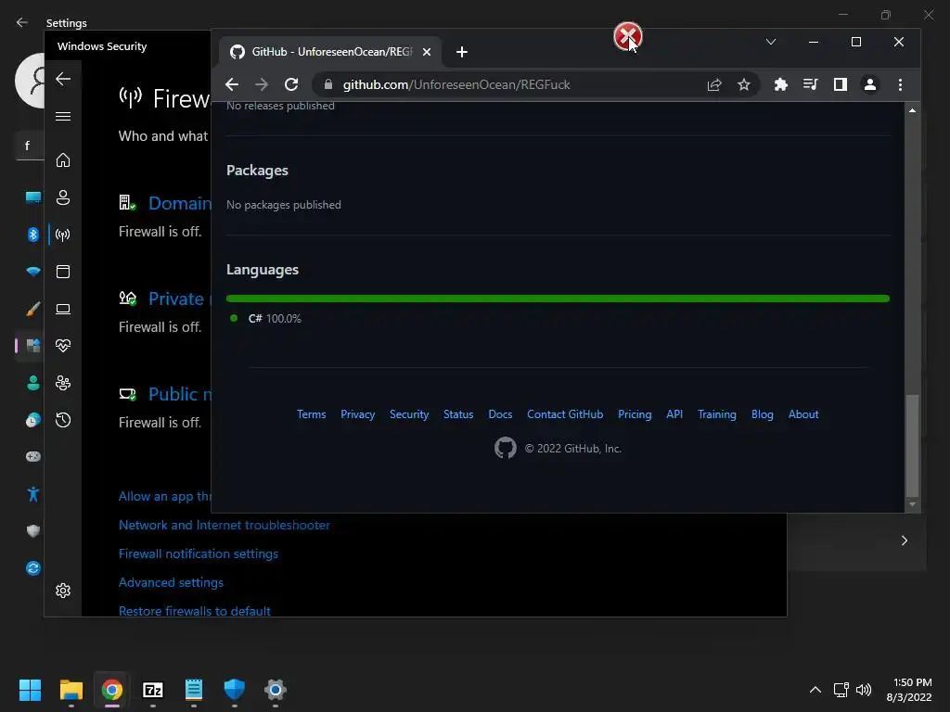Open App & browser control sidebar icon
950x712 pixels.
[63, 272]
